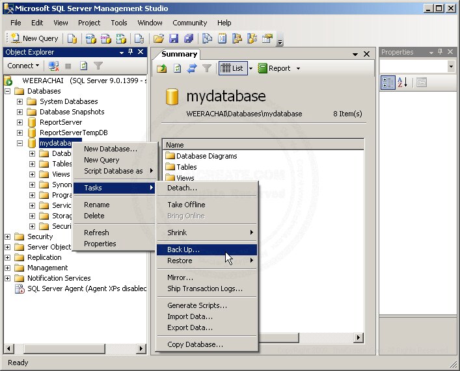Click the Open File folder icon
This screenshot has width=460, height=371.
click(x=159, y=38)
